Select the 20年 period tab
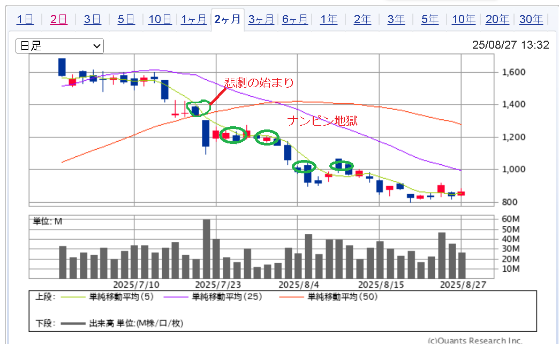Screen dimensions: 559x344 tap(497, 20)
